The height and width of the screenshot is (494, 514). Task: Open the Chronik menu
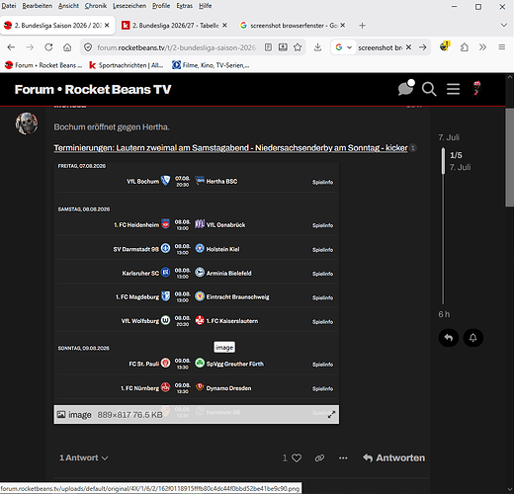point(96,6)
